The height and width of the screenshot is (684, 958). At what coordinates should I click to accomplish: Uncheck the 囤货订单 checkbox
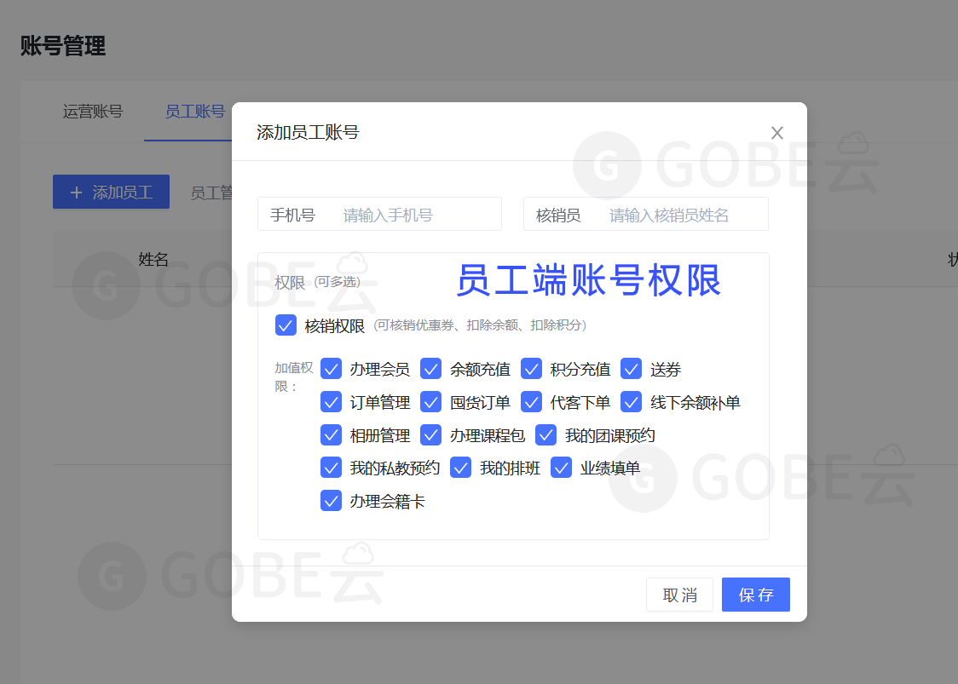point(431,401)
